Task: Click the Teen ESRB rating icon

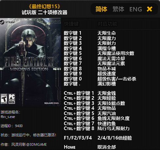Action: (x=4, y=99)
